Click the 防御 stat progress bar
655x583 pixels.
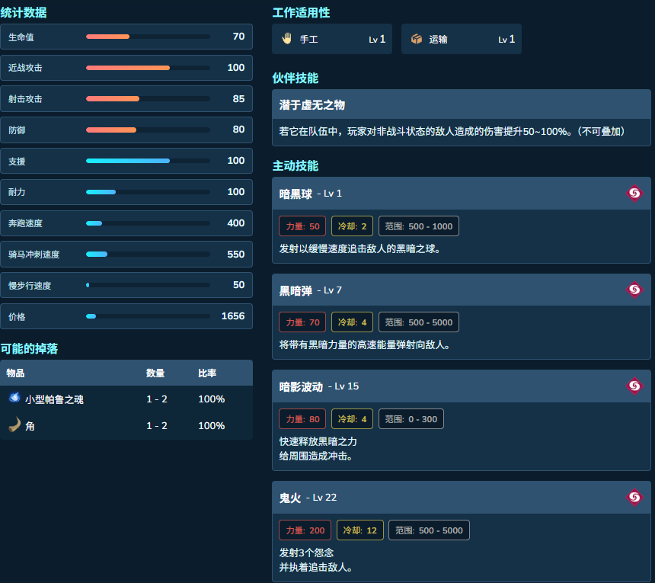(148, 130)
